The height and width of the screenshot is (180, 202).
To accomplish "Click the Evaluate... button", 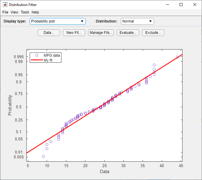I will [x=128, y=33].
